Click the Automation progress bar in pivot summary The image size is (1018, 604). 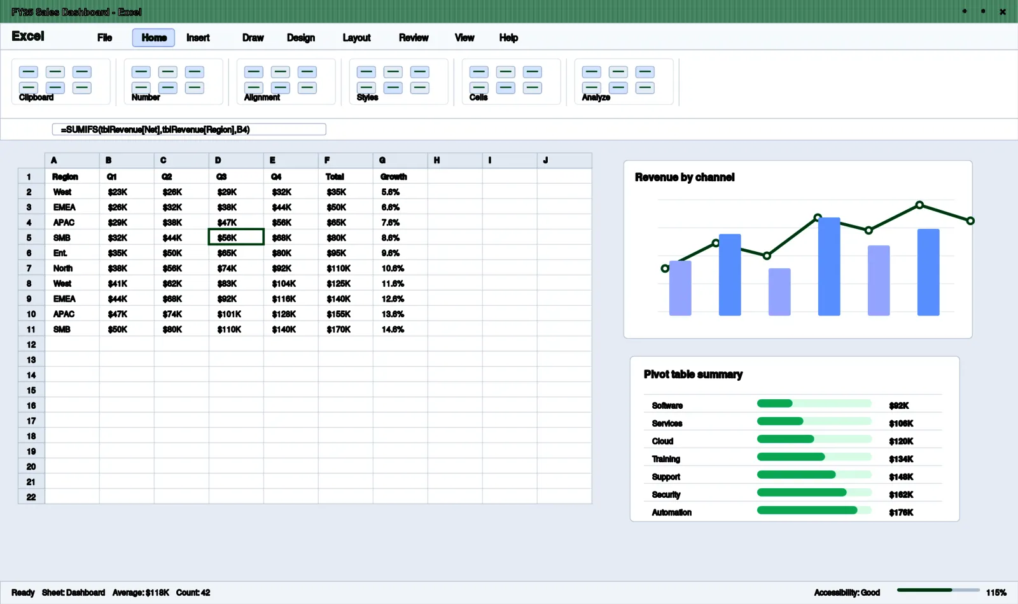pyautogui.click(x=814, y=510)
